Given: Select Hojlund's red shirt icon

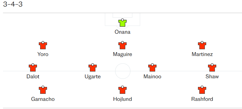Looking at the screenshot, I should 122,90.
